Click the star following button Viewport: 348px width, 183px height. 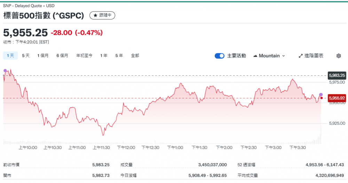tap(102, 15)
